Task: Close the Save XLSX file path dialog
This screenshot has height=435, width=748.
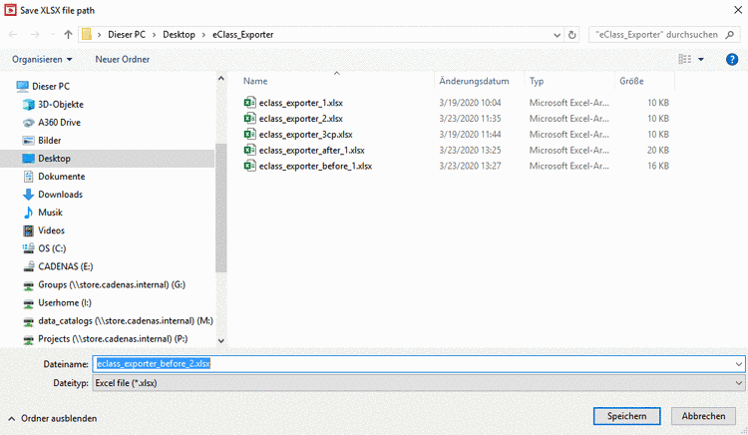Action: (737, 10)
